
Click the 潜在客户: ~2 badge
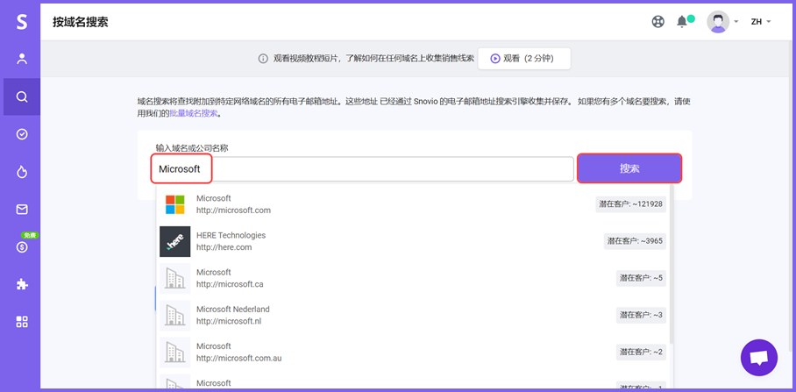tap(641, 353)
